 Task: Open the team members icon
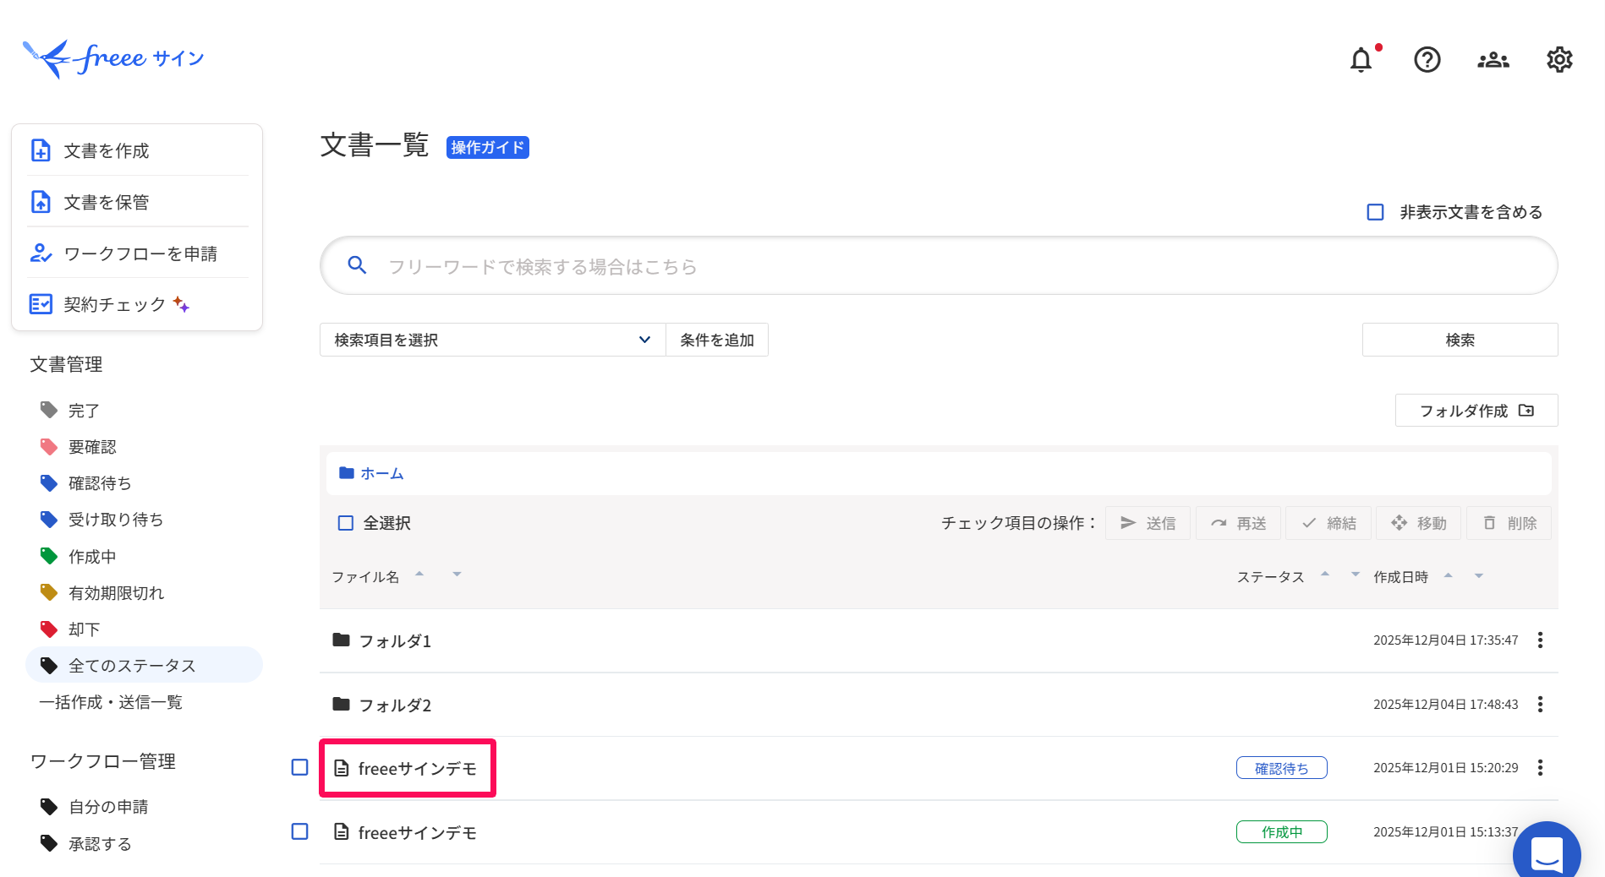click(1493, 60)
